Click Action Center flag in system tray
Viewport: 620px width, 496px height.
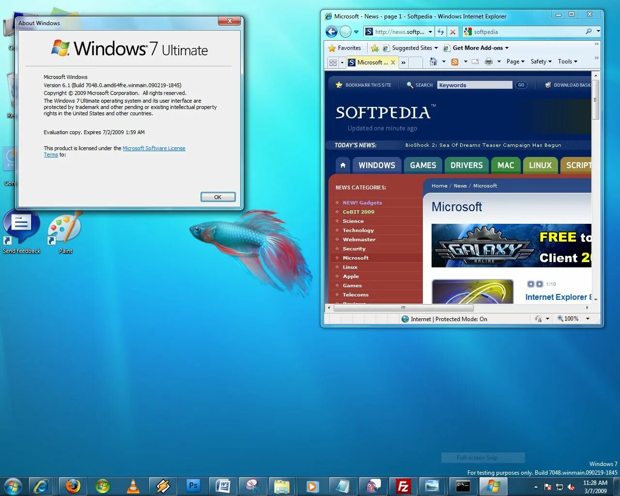548,487
